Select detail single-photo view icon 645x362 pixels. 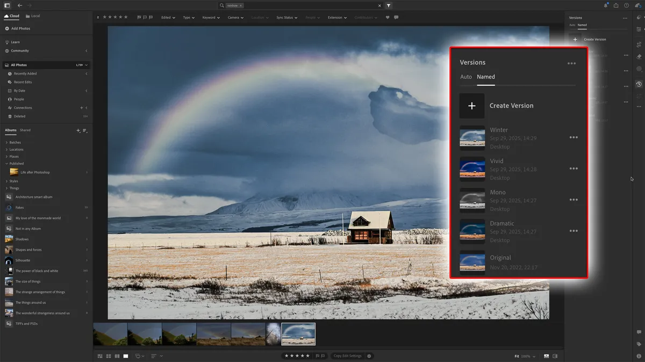coord(126,356)
